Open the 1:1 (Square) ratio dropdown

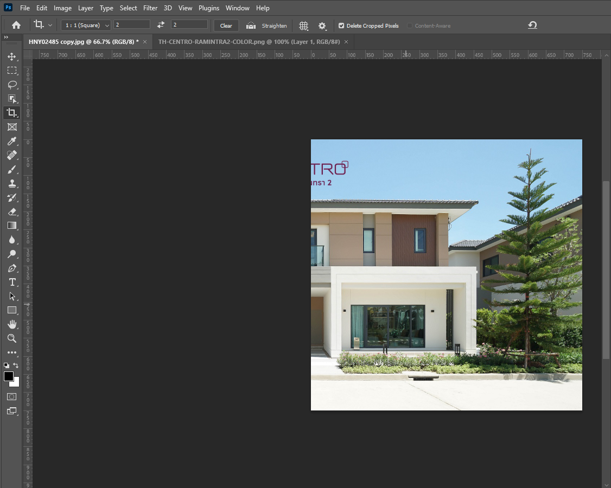(x=86, y=25)
